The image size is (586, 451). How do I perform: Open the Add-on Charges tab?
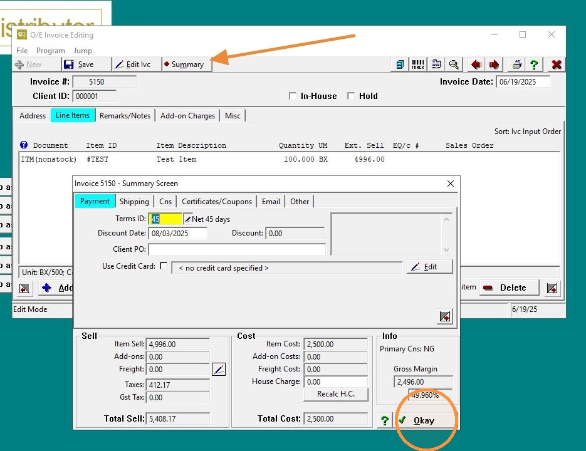[x=187, y=116]
